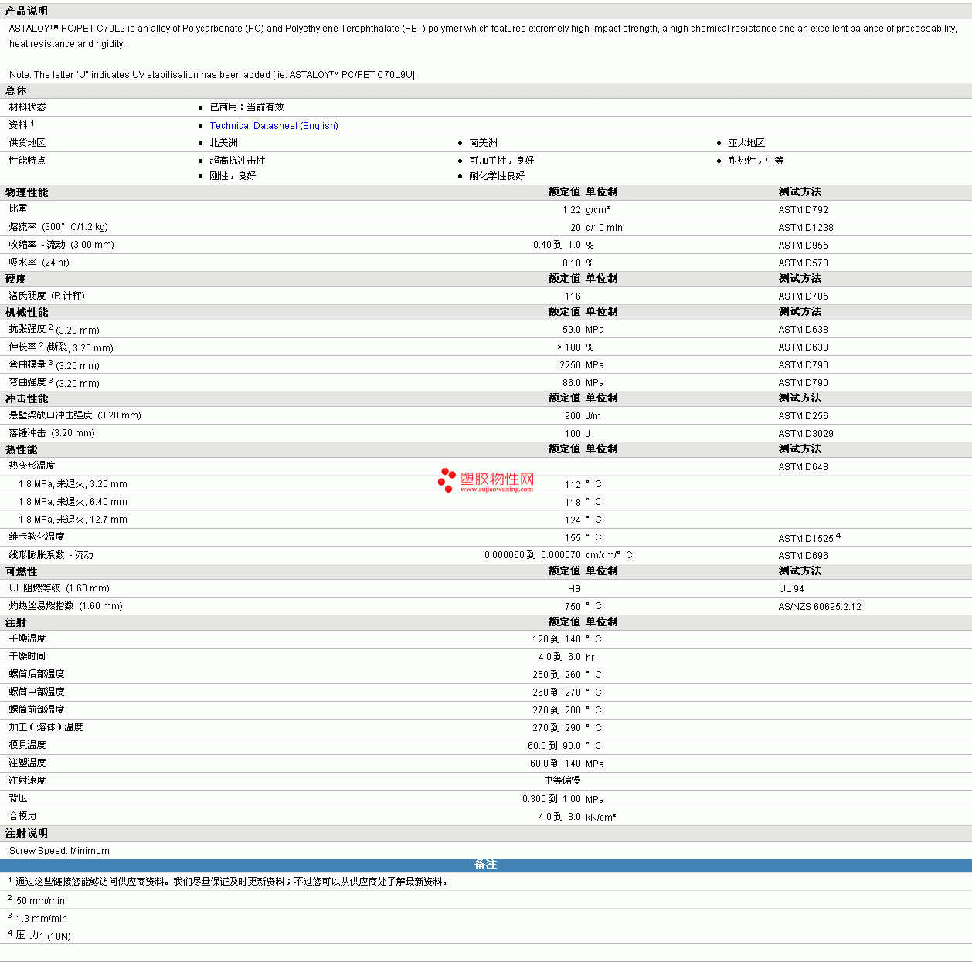This screenshot has width=972, height=962.
Task: Click the 注射速度 label
Action: tap(28, 781)
